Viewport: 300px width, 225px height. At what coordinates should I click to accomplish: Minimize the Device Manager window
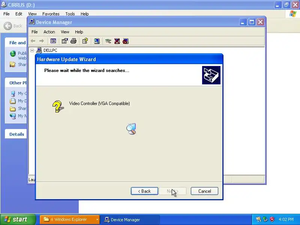pyautogui.click(x=243, y=22)
